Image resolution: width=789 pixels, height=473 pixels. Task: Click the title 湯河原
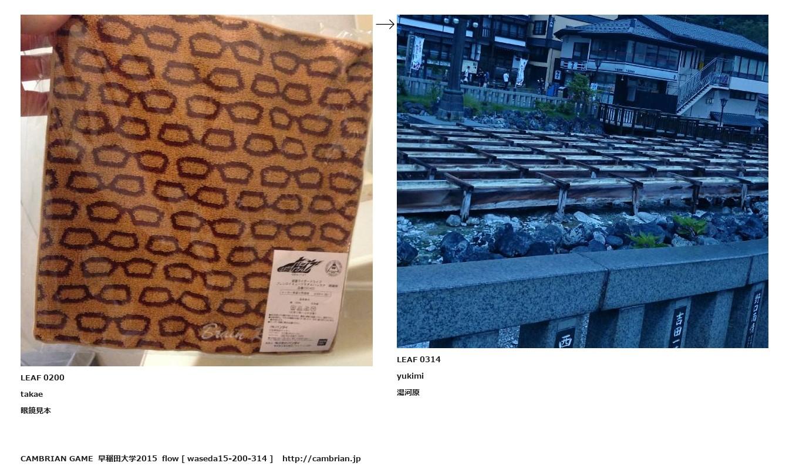(408, 392)
